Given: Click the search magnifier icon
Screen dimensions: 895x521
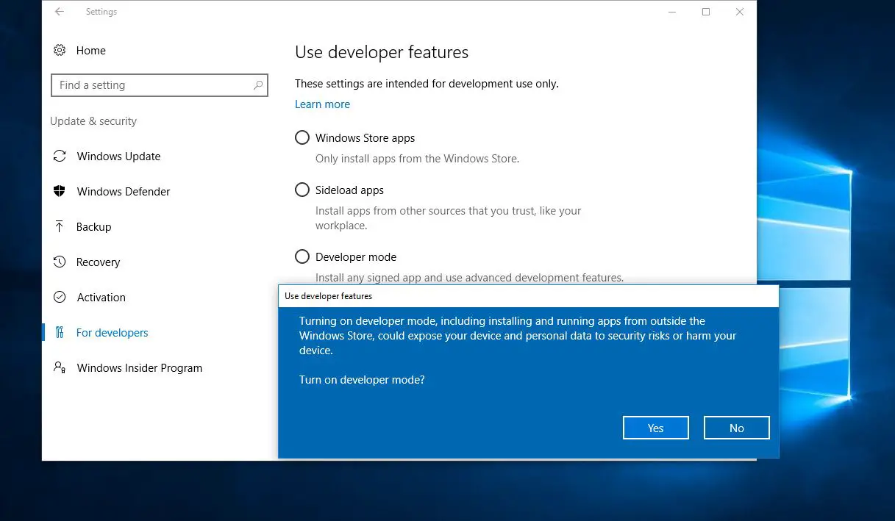Looking at the screenshot, I should [257, 85].
